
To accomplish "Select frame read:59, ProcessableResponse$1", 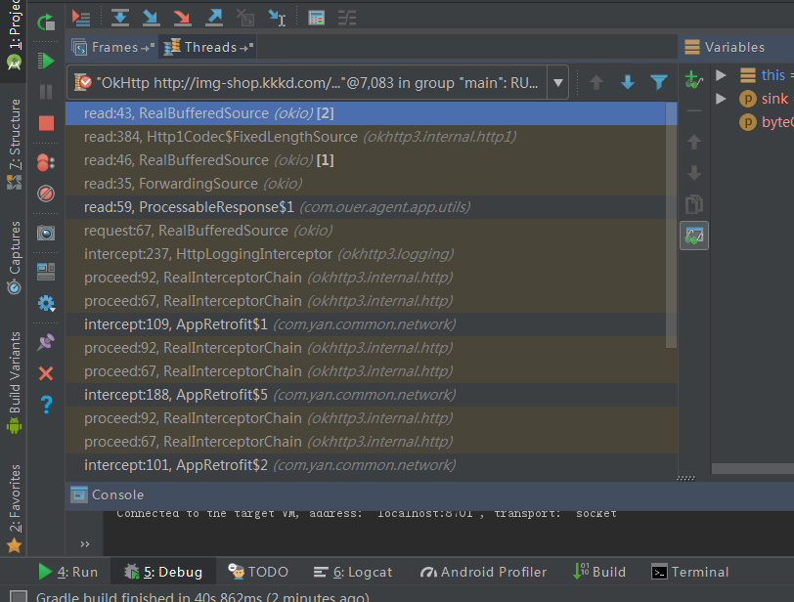I will pos(366,207).
